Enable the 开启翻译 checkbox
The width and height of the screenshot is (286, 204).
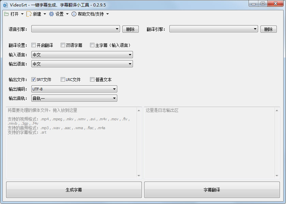(x=33, y=45)
